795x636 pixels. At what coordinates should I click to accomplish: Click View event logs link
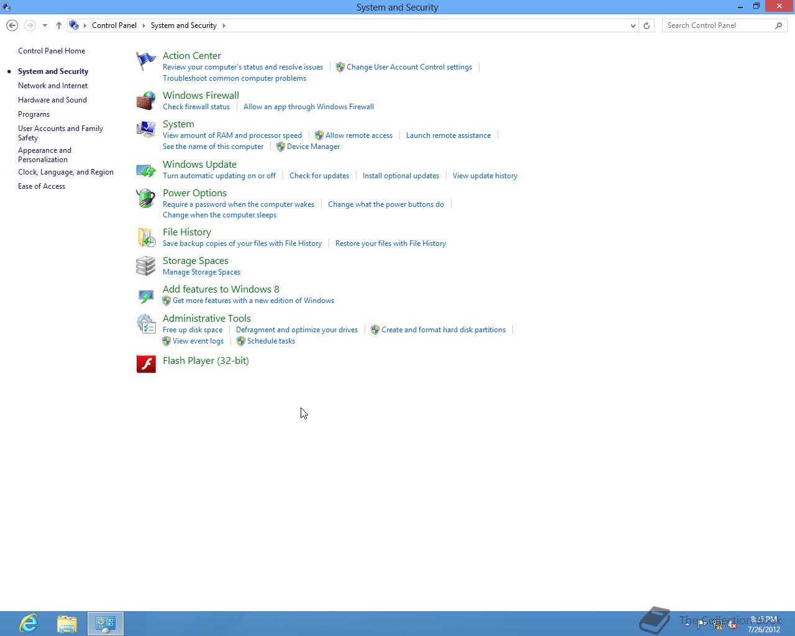[x=198, y=341]
